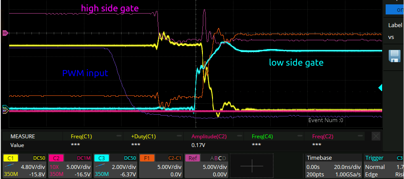Select the Ref waveform descriptor box
Image resolution: width=404 pixels, height=179 pixels.
tap(206, 166)
